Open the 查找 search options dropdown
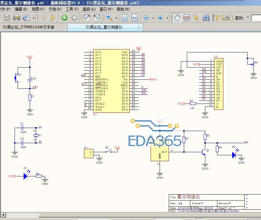 click(x=248, y=17)
